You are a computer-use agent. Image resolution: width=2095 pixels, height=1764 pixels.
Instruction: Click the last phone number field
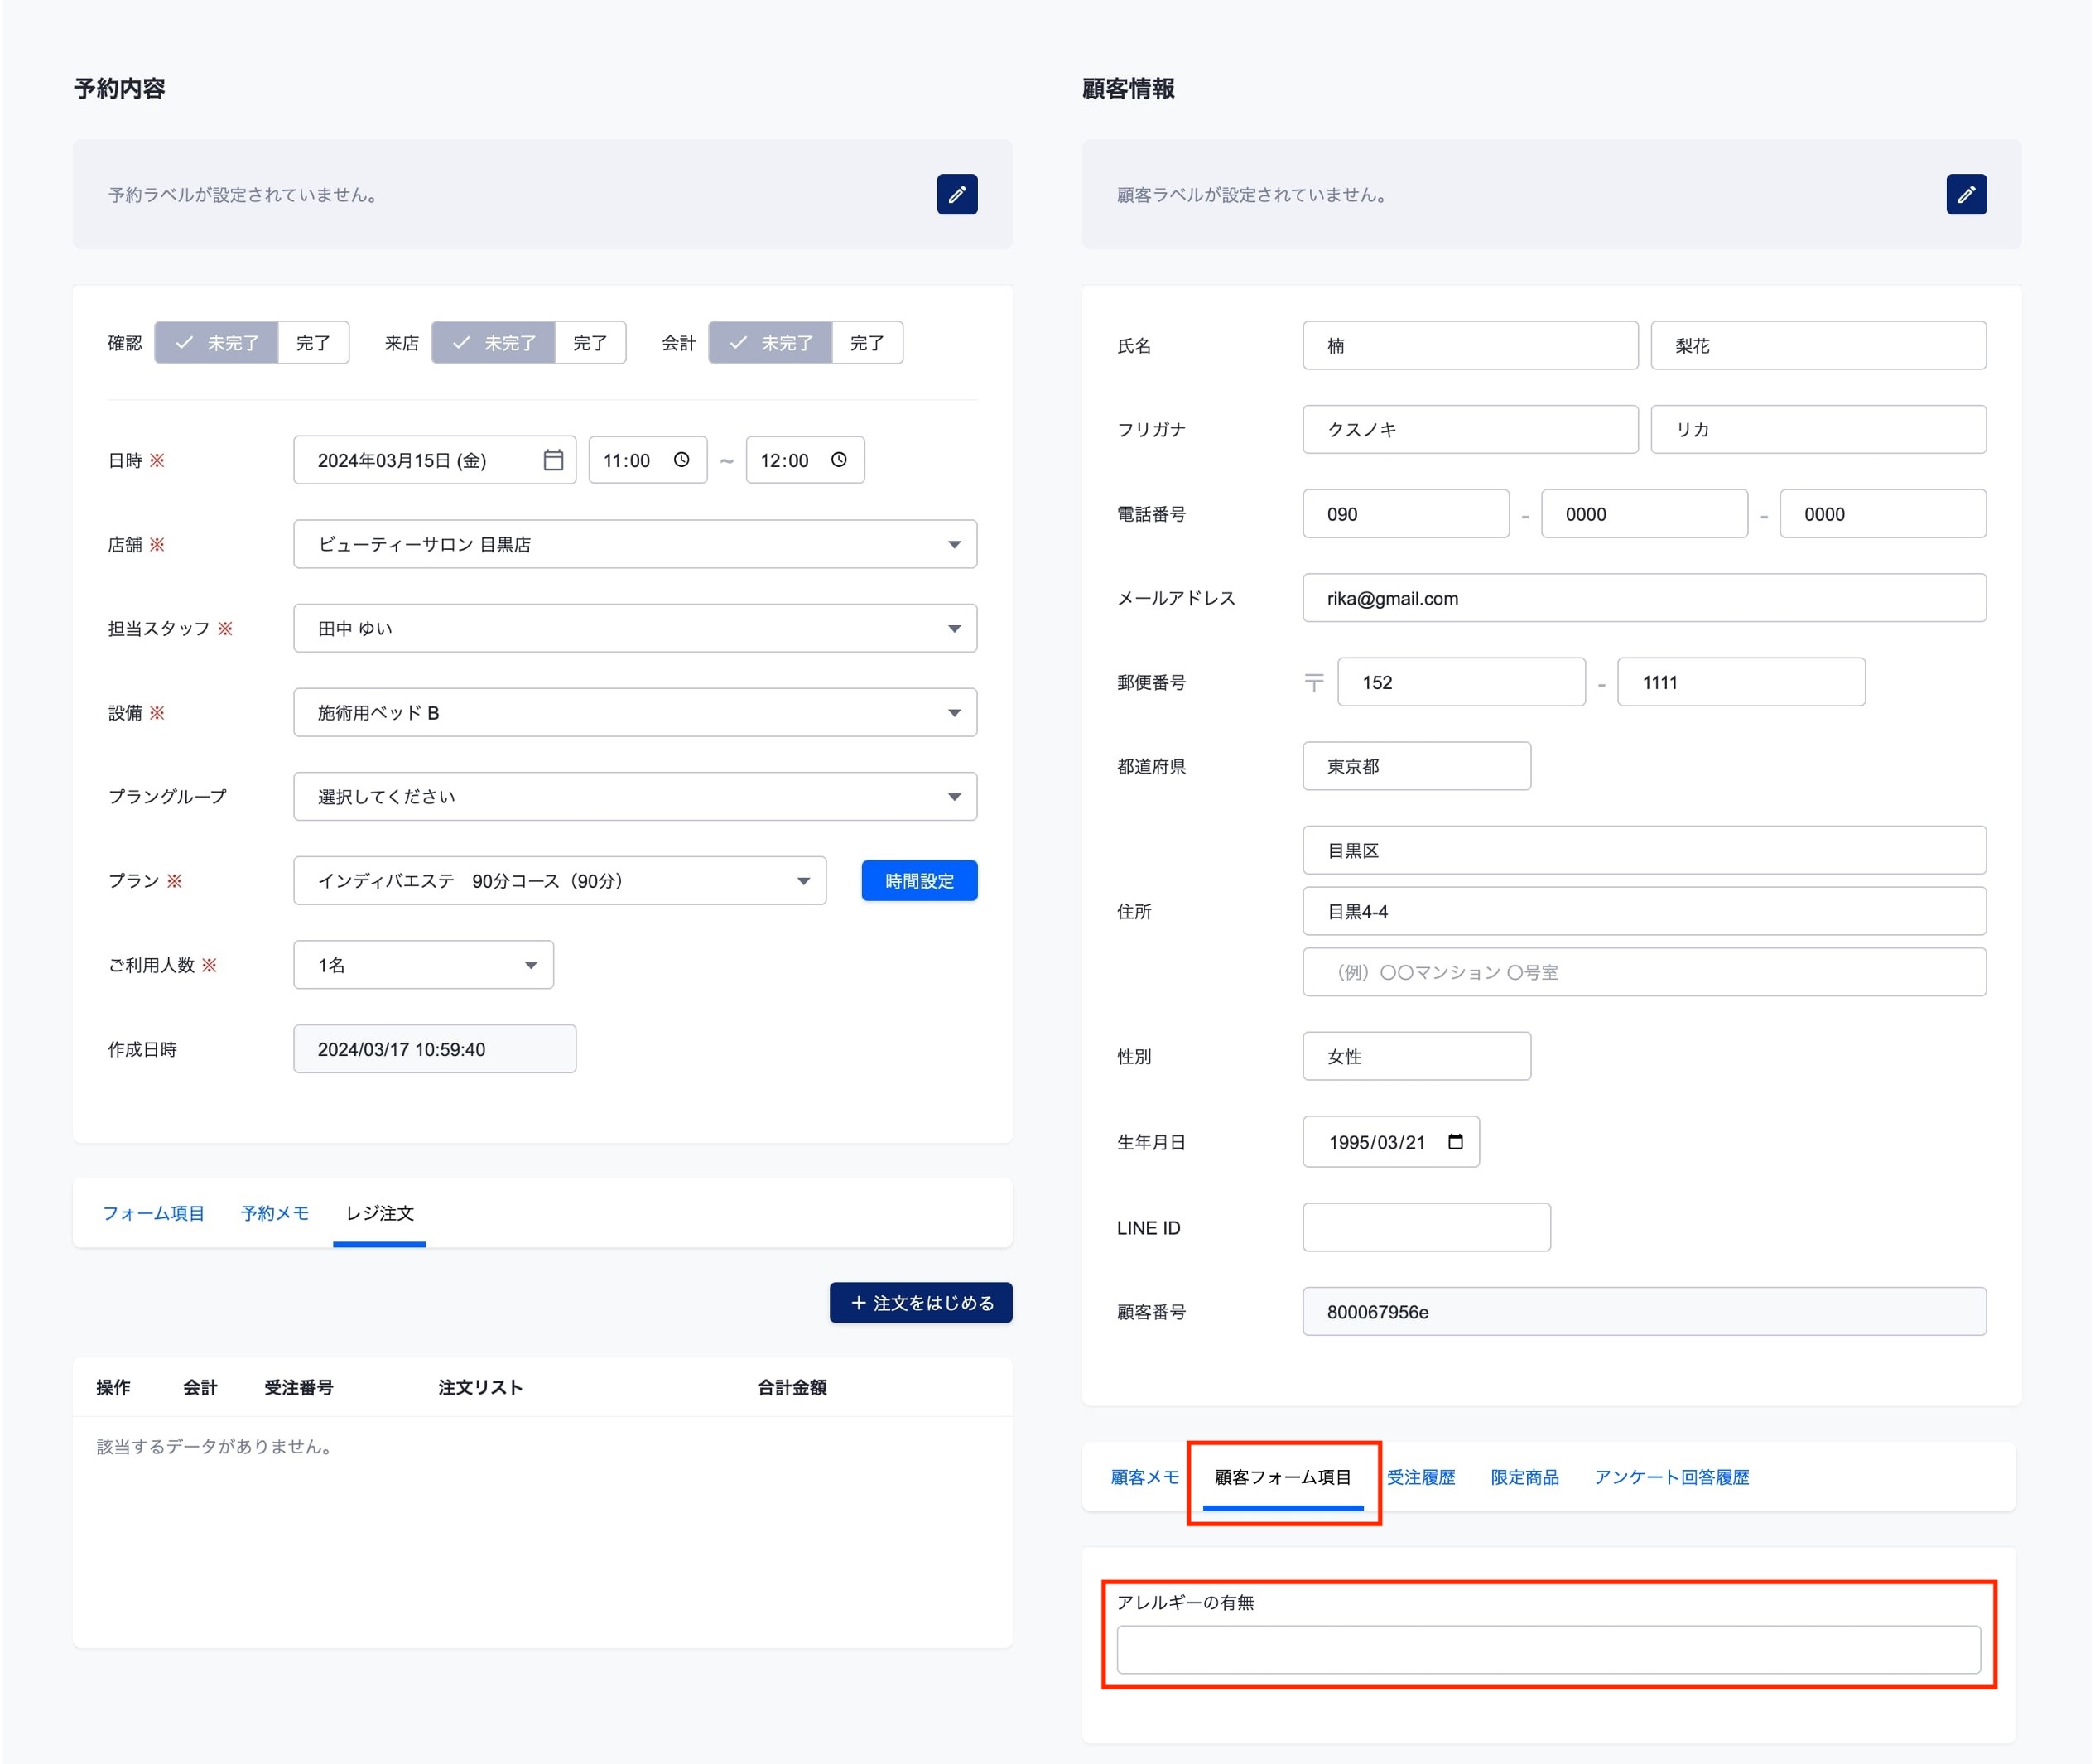tap(1883, 514)
